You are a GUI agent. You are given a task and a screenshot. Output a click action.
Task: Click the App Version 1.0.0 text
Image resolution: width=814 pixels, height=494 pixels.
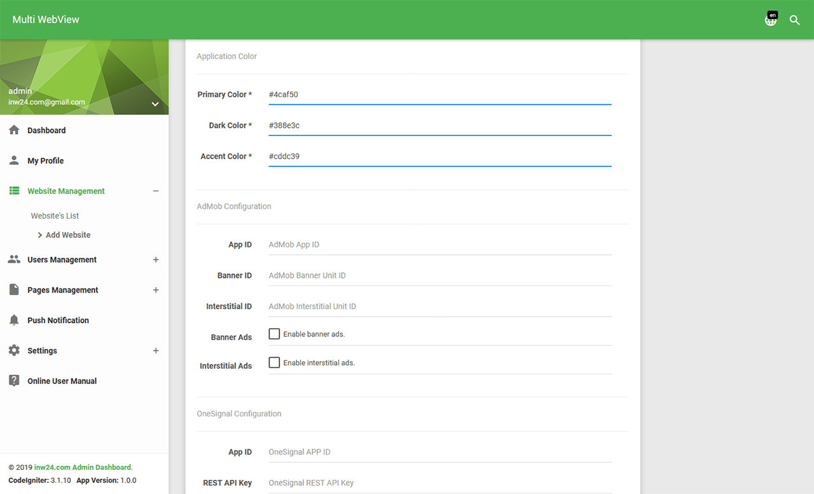(x=106, y=481)
